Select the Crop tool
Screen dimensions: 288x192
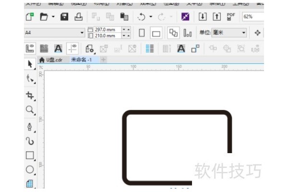point(30,96)
